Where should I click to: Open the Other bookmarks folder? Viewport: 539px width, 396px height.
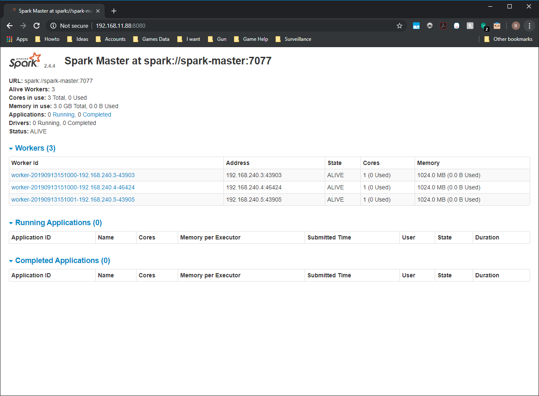508,39
